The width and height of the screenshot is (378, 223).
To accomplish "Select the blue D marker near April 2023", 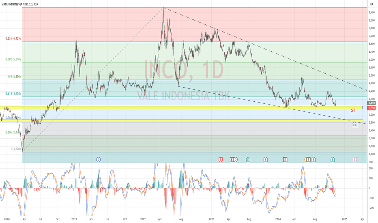I will point(236,159).
